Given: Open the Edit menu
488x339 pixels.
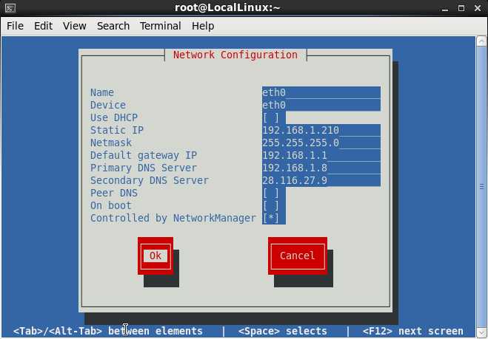Looking at the screenshot, I should pyautogui.click(x=43, y=26).
